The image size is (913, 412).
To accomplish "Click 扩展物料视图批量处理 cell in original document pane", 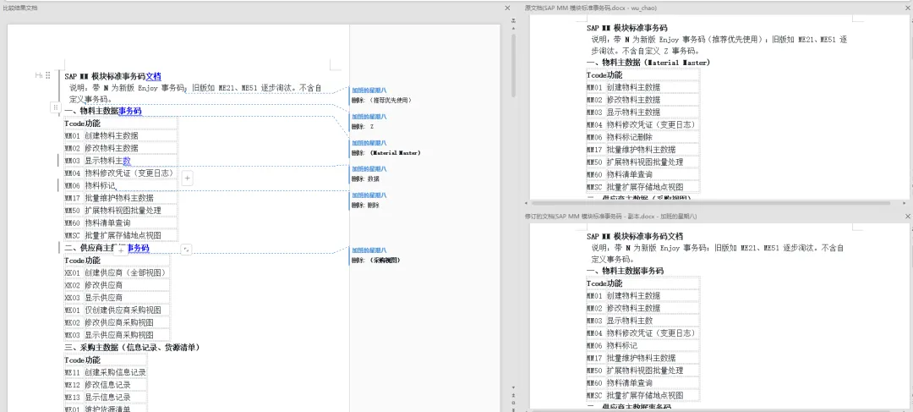I will click(x=653, y=162).
